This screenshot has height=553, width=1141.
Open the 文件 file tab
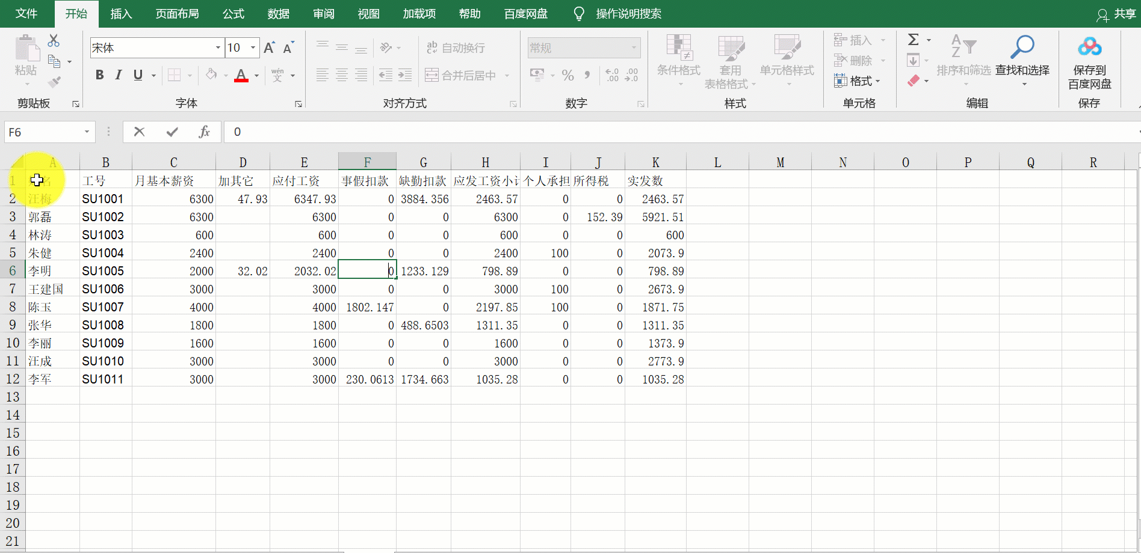[x=26, y=14]
